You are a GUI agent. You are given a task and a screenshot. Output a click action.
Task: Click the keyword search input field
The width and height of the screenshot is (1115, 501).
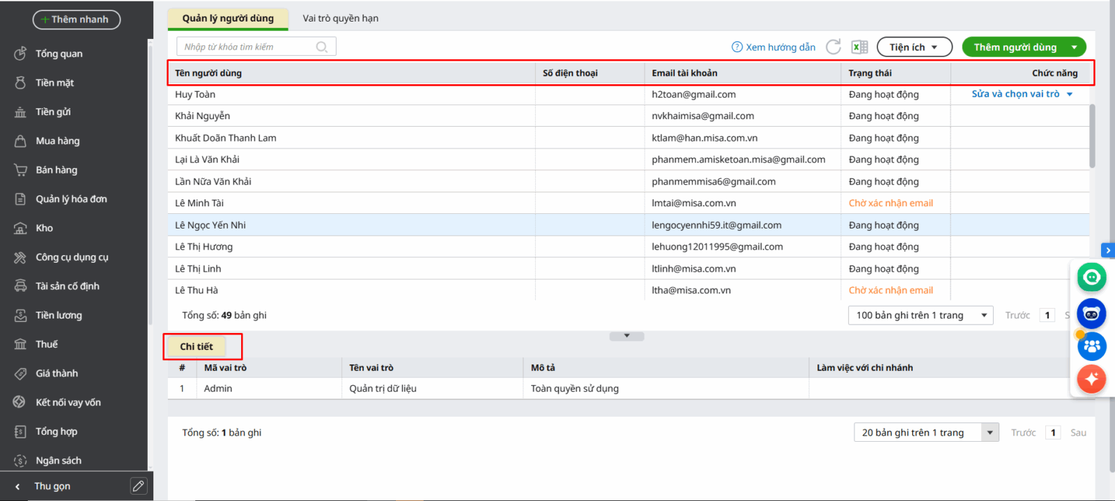[247, 47]
